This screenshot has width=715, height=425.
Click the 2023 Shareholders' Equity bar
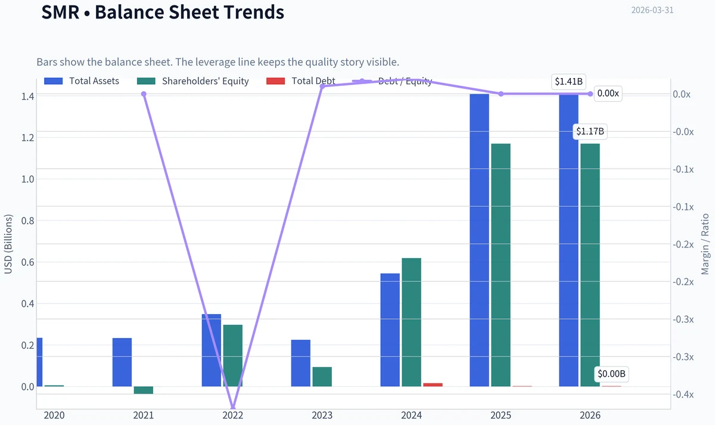(322, 377)
